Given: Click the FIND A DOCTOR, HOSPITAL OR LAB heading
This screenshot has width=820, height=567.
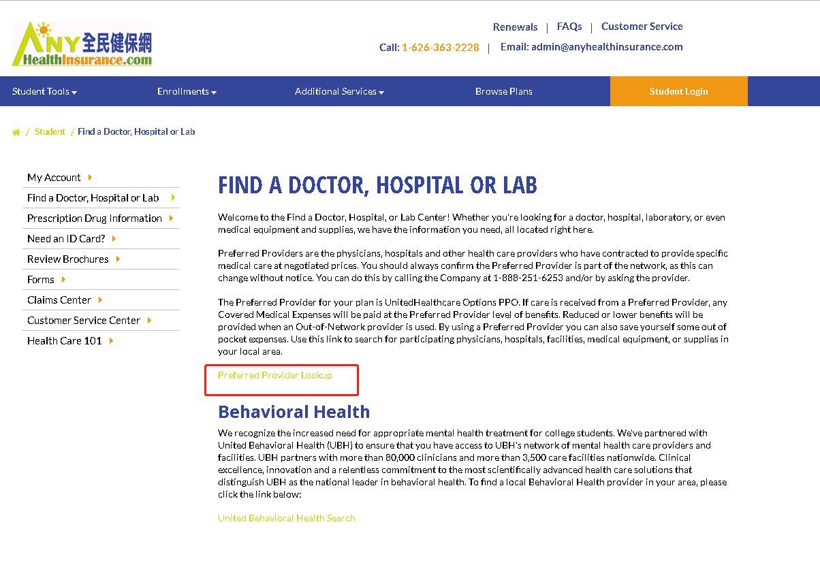Looking at the screenshot, I should [377, 185].
